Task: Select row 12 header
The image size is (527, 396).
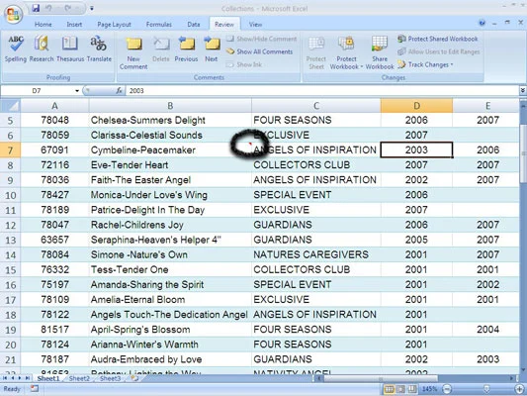Action: coord(11,225)
